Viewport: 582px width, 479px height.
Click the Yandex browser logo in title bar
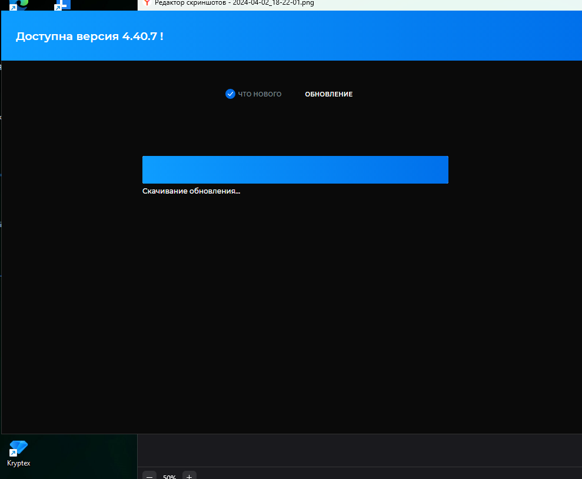(147, 3)
